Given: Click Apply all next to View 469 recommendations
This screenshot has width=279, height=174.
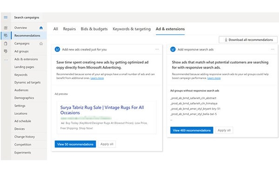Looking at the screenshot, I should 224,130.
